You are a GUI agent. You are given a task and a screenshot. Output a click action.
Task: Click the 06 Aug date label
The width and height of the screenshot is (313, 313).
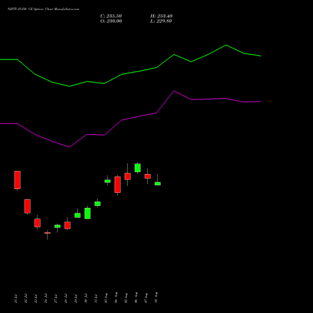point(136,297)
